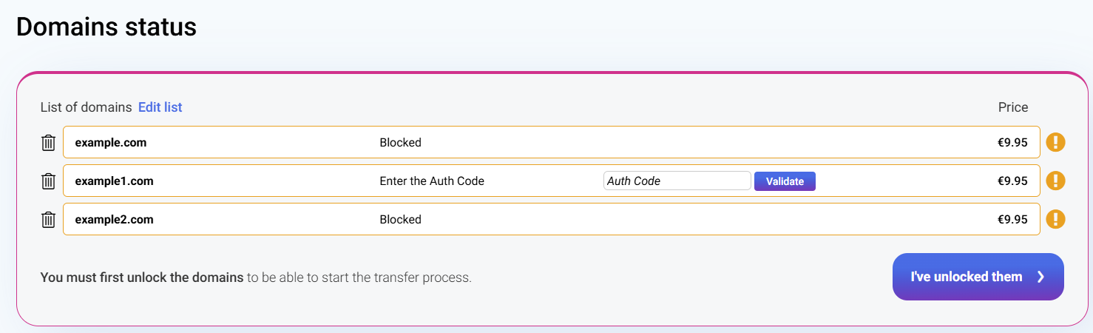Delete example.com with its trash icon
Screen dimensions: 1093x333
(x=48, y=143)
